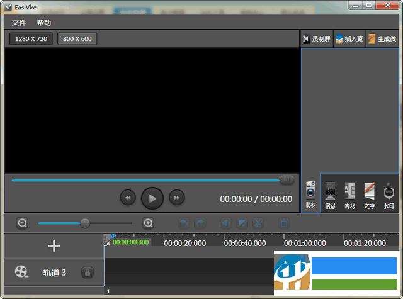The image size is (403, 299).
Task: Click the 00:01:00.000 ruler mark
Action: pyautogui.click(x=305, y=243)
